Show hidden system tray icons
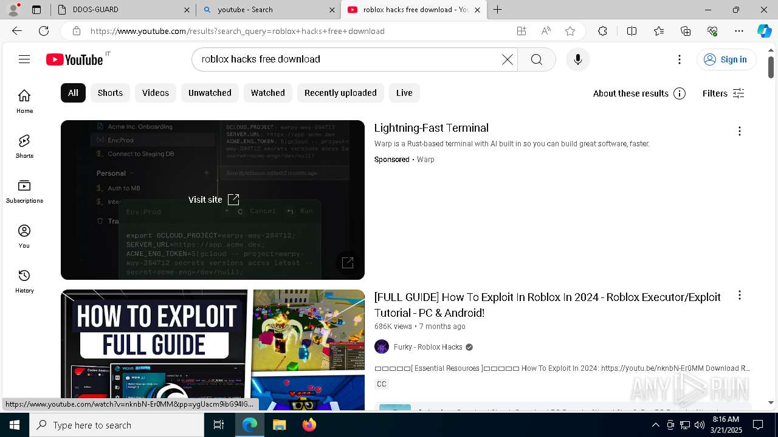The height and width of the screenshot is (437, 778). point(655,425)
